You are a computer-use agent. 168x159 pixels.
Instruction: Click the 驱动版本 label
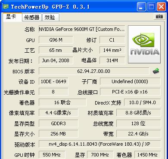25,145
